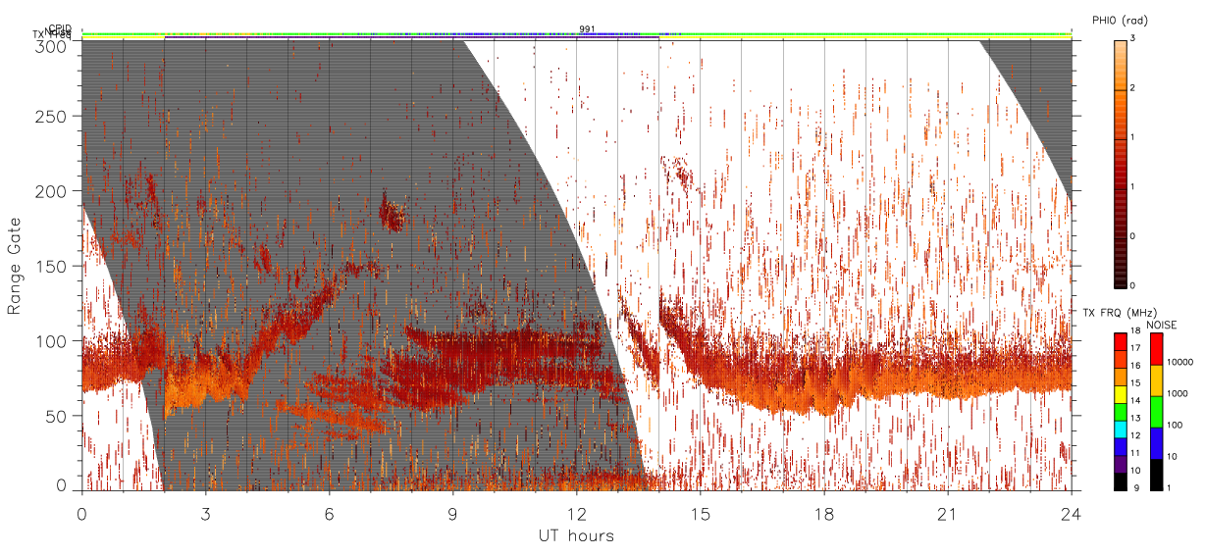Screen dimensions: 1205x556
Task: Click x-axis tick label '9'
Action: click(452, 514)
